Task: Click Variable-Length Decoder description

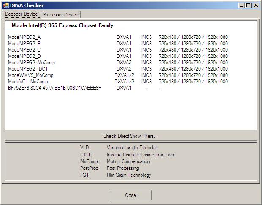Action: point(132,148)
